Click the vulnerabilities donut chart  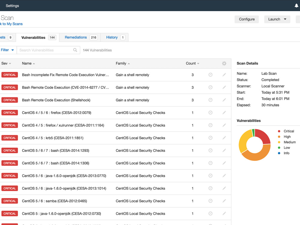(x=255, y=145)
